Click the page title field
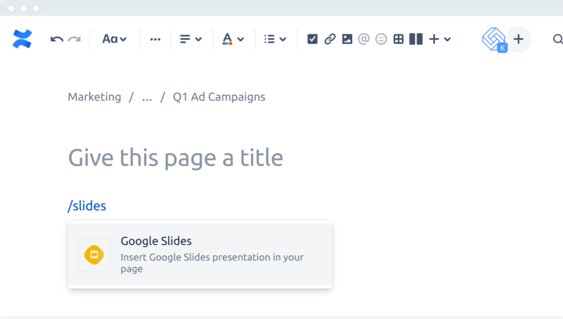This screenshot has height=319, width=563. tap(175, 158)
